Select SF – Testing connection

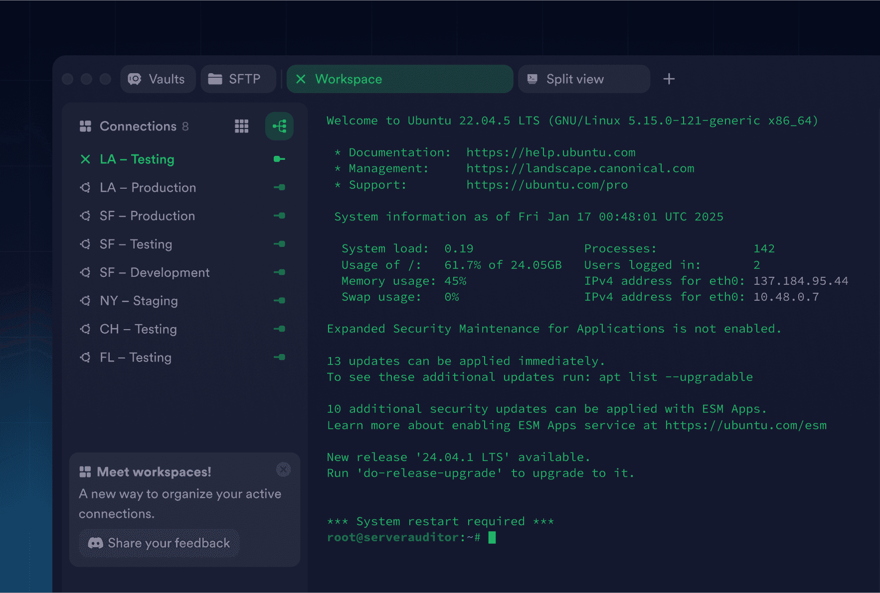pyautogui.click(x=136, y=244)
